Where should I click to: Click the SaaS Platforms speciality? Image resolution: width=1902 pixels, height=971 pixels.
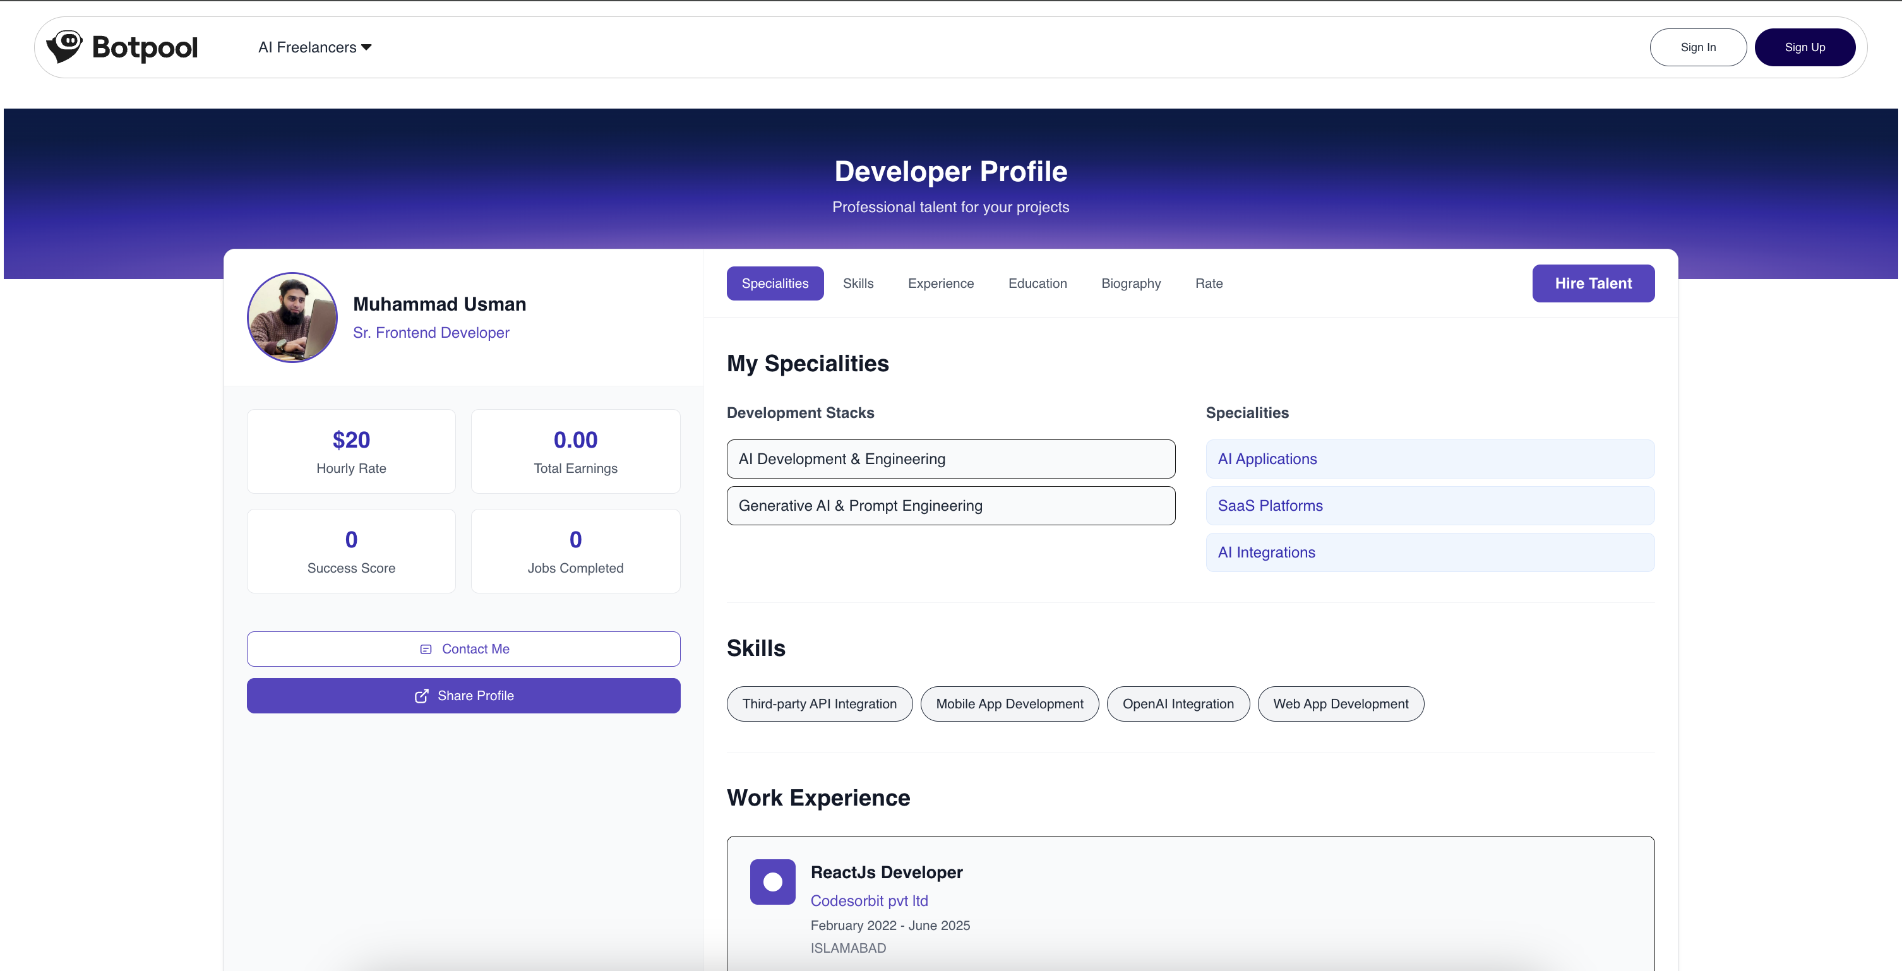coord(1430,506)
